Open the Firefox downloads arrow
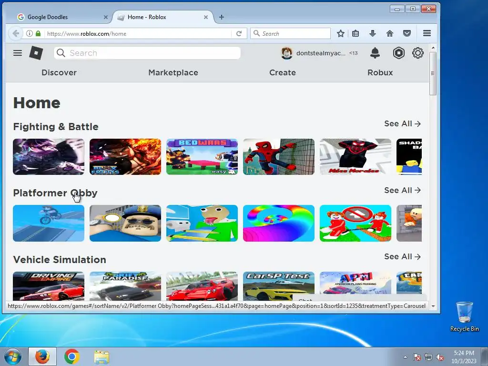The width and height of the screenshot is (488, 366). point(373,34)
